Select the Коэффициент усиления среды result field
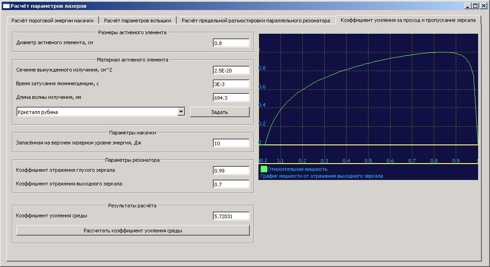 (231, 216)
